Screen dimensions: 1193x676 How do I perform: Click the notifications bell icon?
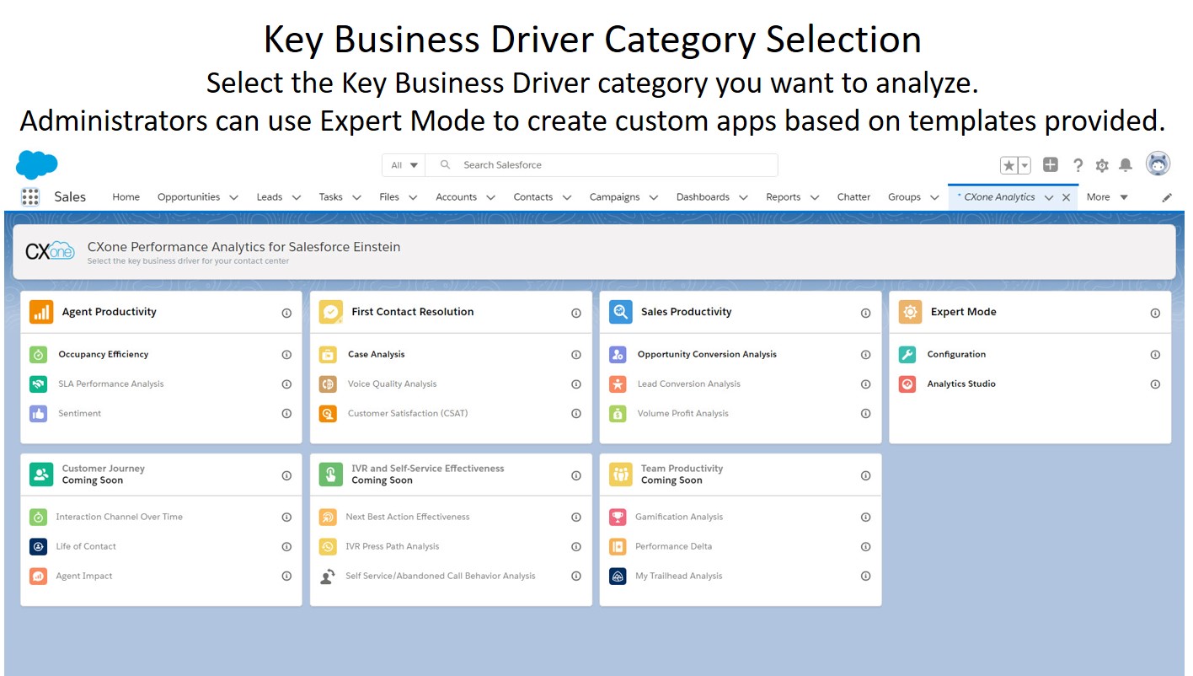pos(1126,165)
